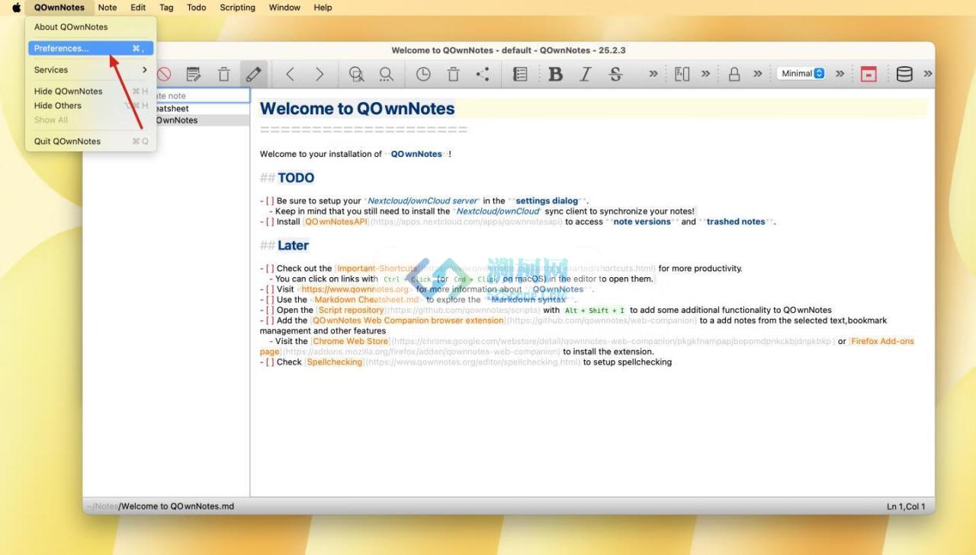Apply italic formatting with the I icon
976x555 pixels.
point(586,74)
